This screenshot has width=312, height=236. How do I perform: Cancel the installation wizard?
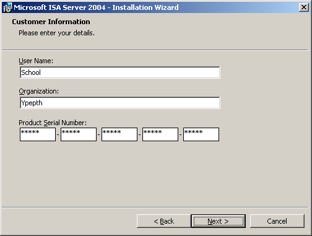(277, 221)
